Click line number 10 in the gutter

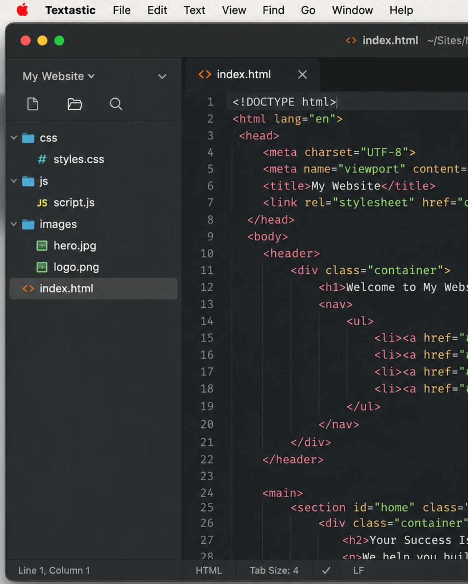[x=207, y=254]
